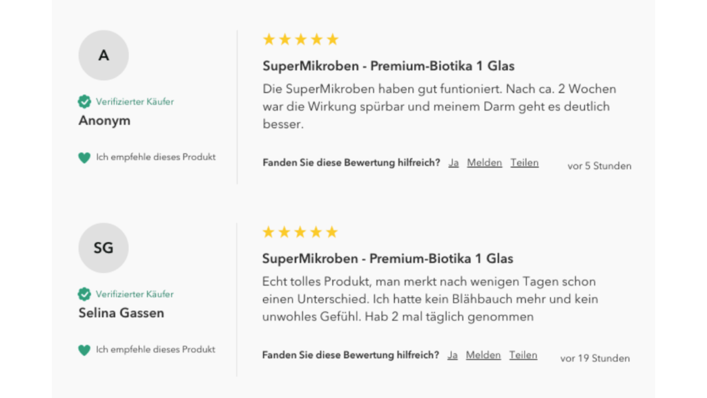Viewport: 707px width, 398px height.
Task: Click the reviewer name "Anonym"
Action: [104, 121]
